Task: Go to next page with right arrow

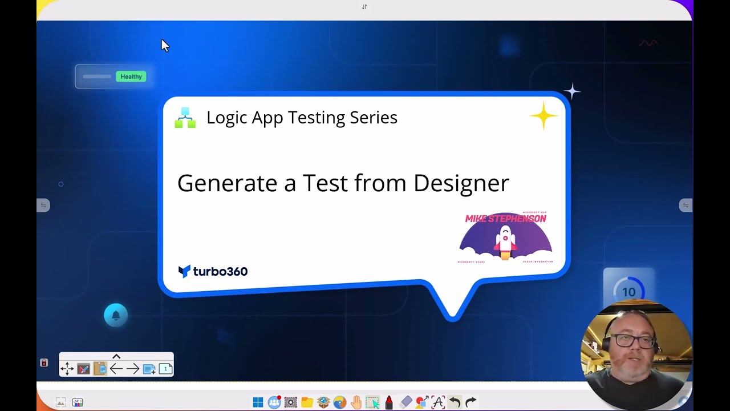Action: [x=133, y=369]
